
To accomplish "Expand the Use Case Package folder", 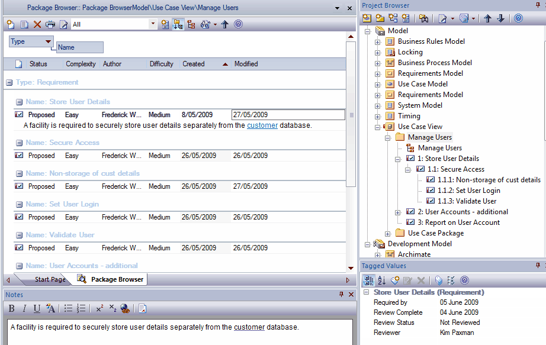I will [x=388, y=233].
